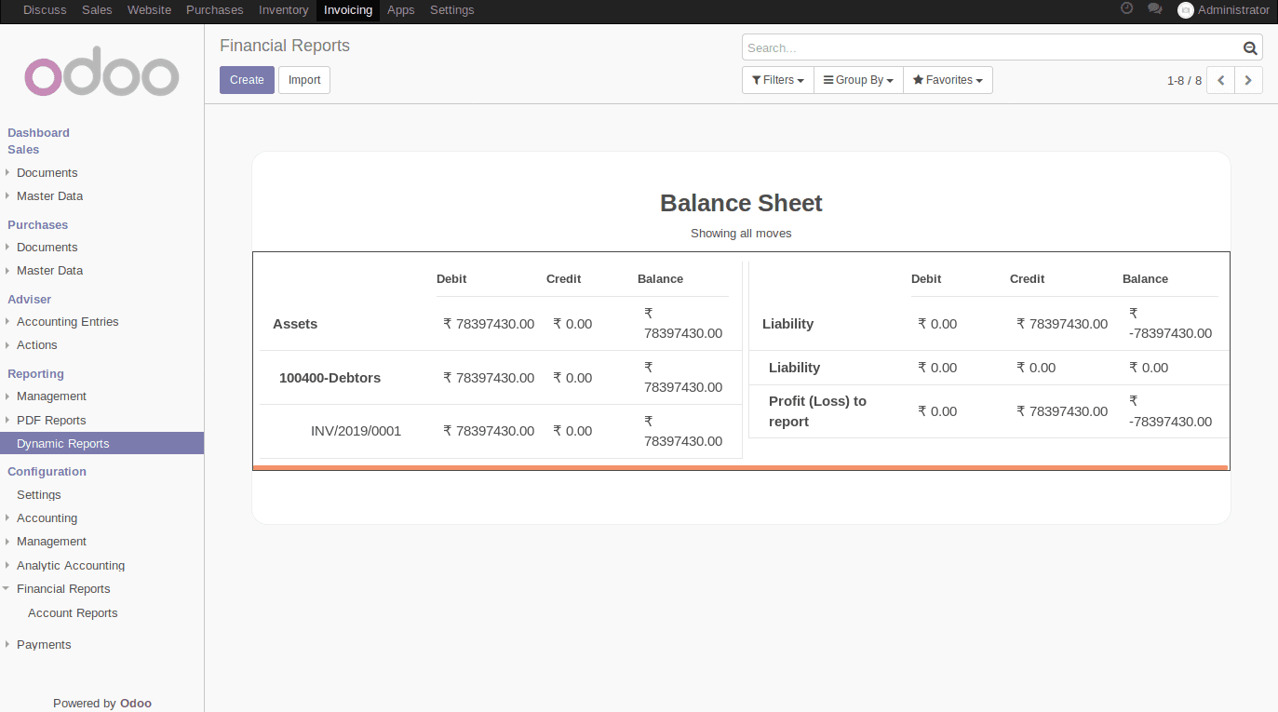
Task: Open the Group By dropdown
Action: coord(858,80)
